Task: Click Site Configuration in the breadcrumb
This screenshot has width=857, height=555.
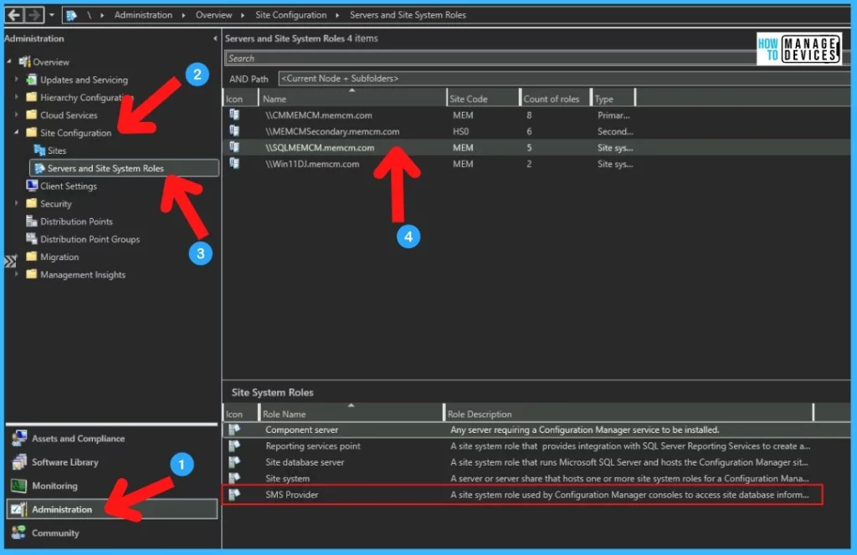Action: [290, 15]
